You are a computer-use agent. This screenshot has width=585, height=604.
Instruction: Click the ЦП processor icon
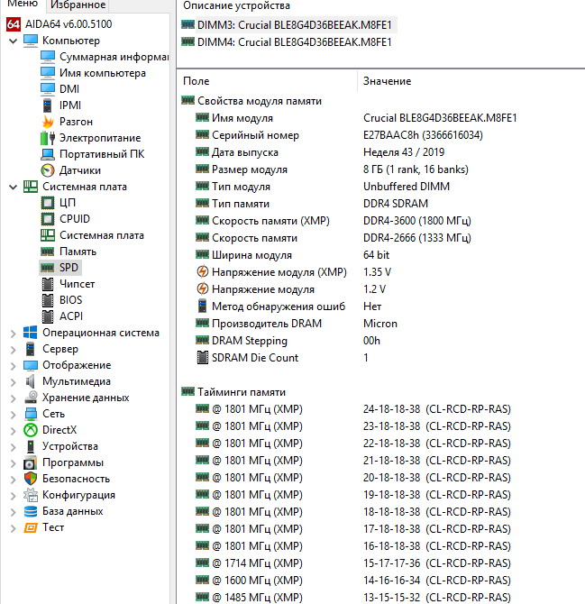pos(48,203)
